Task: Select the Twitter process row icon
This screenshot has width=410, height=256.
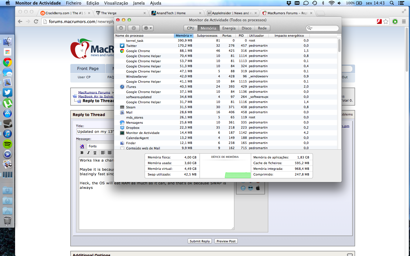Action: click(x=122, y=46)
